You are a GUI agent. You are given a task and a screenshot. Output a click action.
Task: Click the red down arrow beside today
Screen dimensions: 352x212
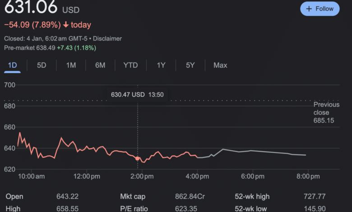point(66,25)
